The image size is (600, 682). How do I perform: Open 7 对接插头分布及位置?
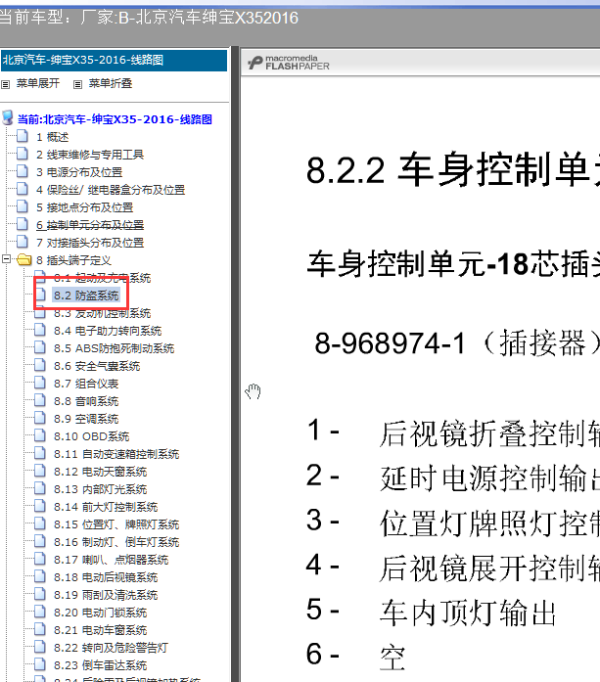pyautogui.click(x=90, y=243)
